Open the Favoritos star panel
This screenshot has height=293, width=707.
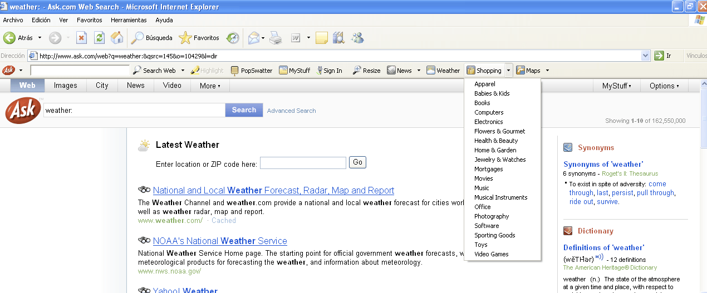click(199, 38)
